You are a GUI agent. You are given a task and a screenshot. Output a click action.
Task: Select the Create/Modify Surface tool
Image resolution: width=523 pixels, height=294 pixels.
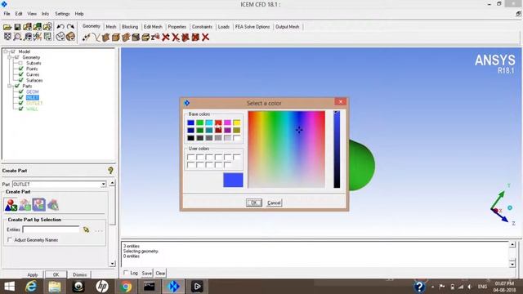[105, 38]
